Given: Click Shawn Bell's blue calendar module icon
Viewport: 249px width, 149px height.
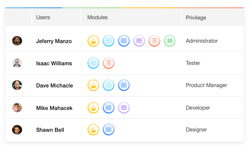Looking at the screenshot, I should tap(109, 129).
